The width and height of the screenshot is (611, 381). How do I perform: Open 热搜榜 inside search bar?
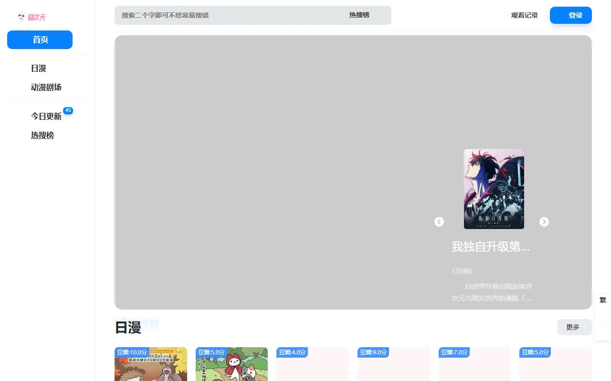click(x=359, y=15)
